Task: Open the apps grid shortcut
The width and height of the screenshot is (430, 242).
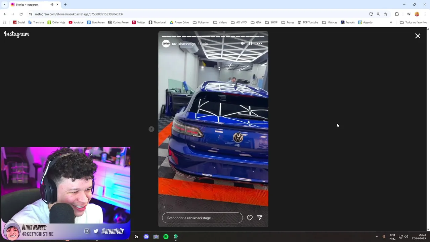Action: coord(4,23)
